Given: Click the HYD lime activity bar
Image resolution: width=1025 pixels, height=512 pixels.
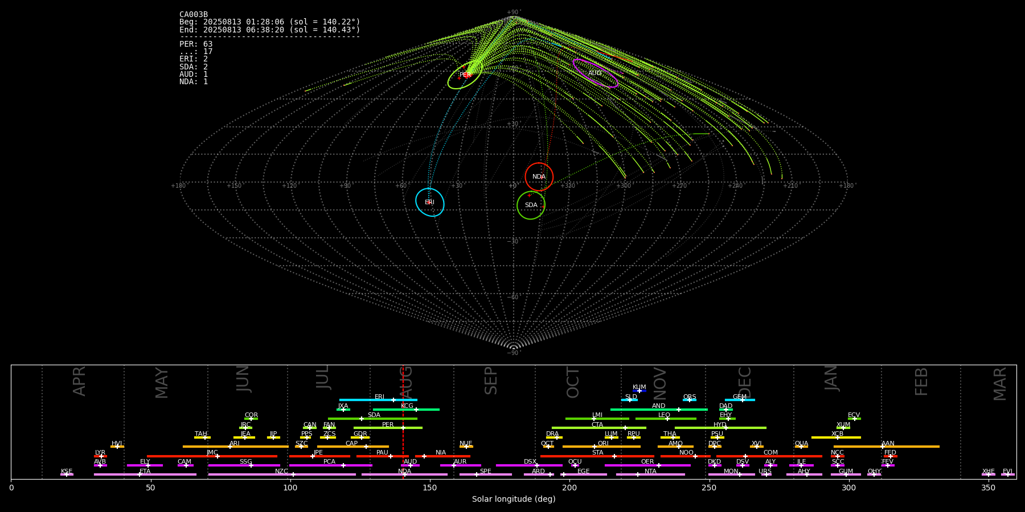Looking at the screenshot, I should pos(720,428).
